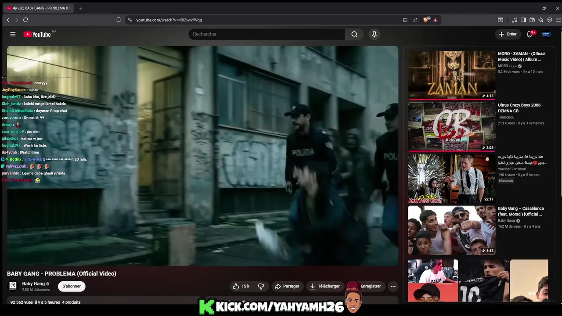Open the Baby Gang channel name
Image resolution: width=562 pixels, height=316 pixels.
34,284
